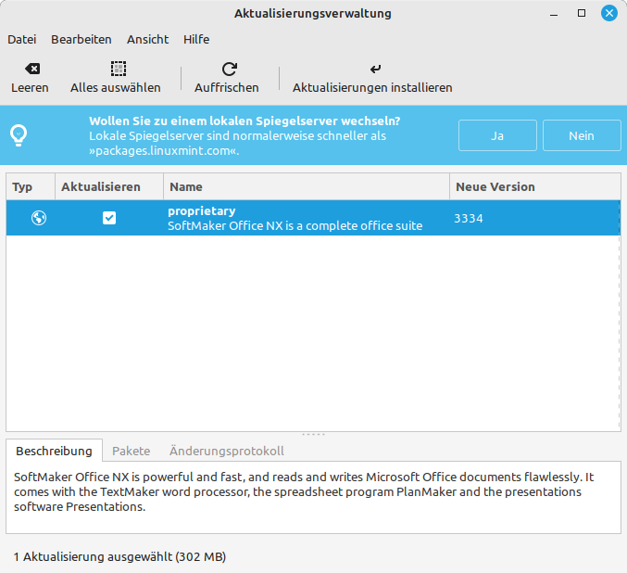This screenshot has height=573, width=627.
Task: Uncheck the update checkbox for SoftMaker Office
Action: point(109,218)
